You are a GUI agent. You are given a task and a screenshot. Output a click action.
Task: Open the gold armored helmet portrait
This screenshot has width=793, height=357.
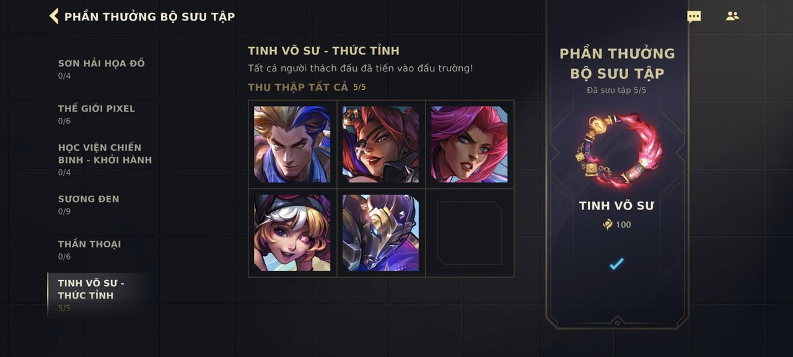(381, 233)
